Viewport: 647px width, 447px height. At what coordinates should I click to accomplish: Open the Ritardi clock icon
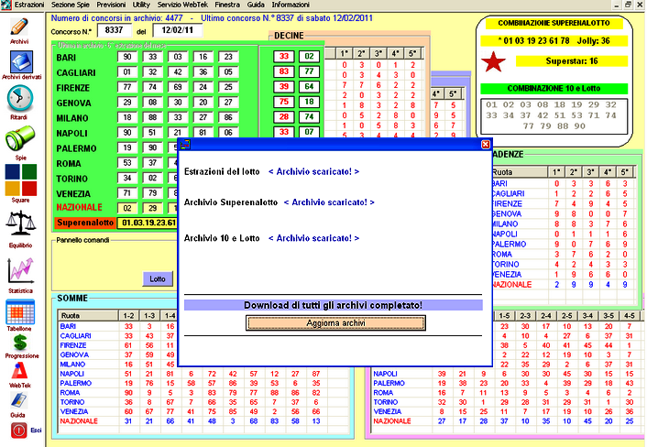click(x=20, y=99)
